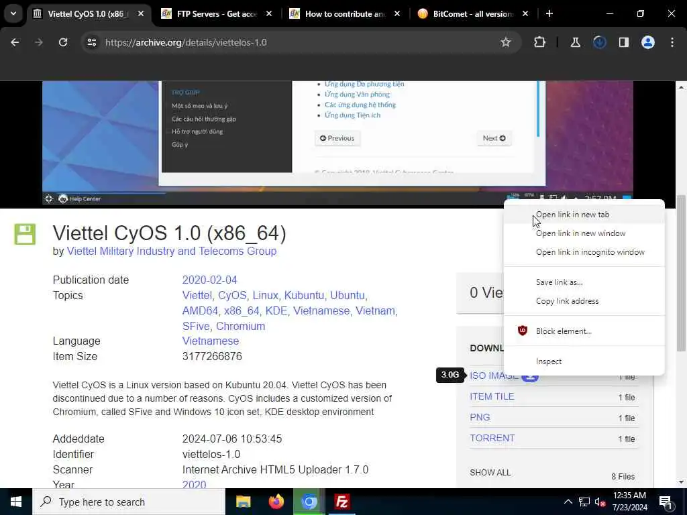Open Firefox from the taskbar
The height and width of the screenshot is (515, 687).
pyautogui.click(x=276, y=502)
